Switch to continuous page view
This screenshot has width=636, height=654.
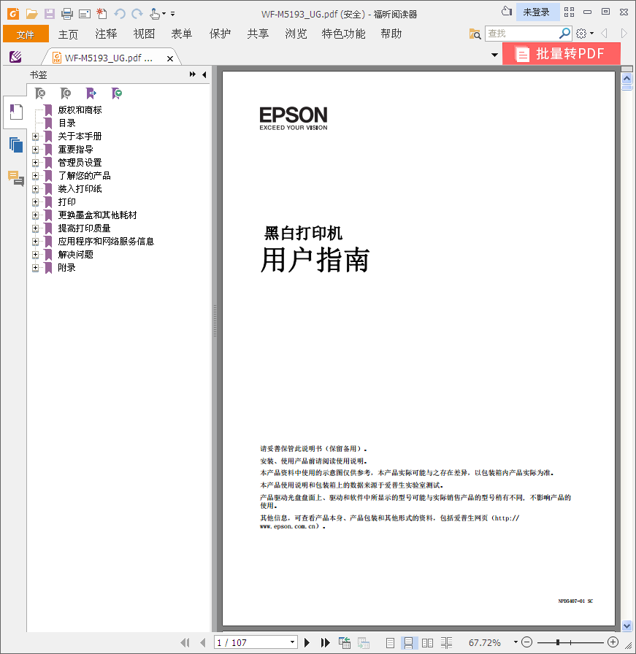coord(409,643)
